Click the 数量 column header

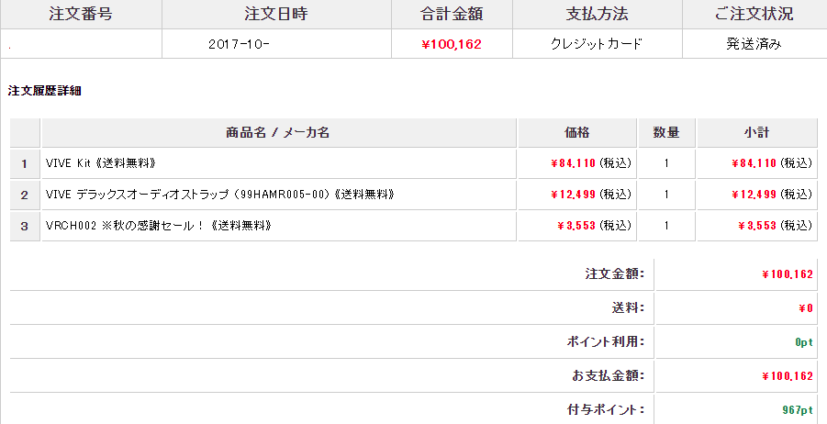(666, 133)
